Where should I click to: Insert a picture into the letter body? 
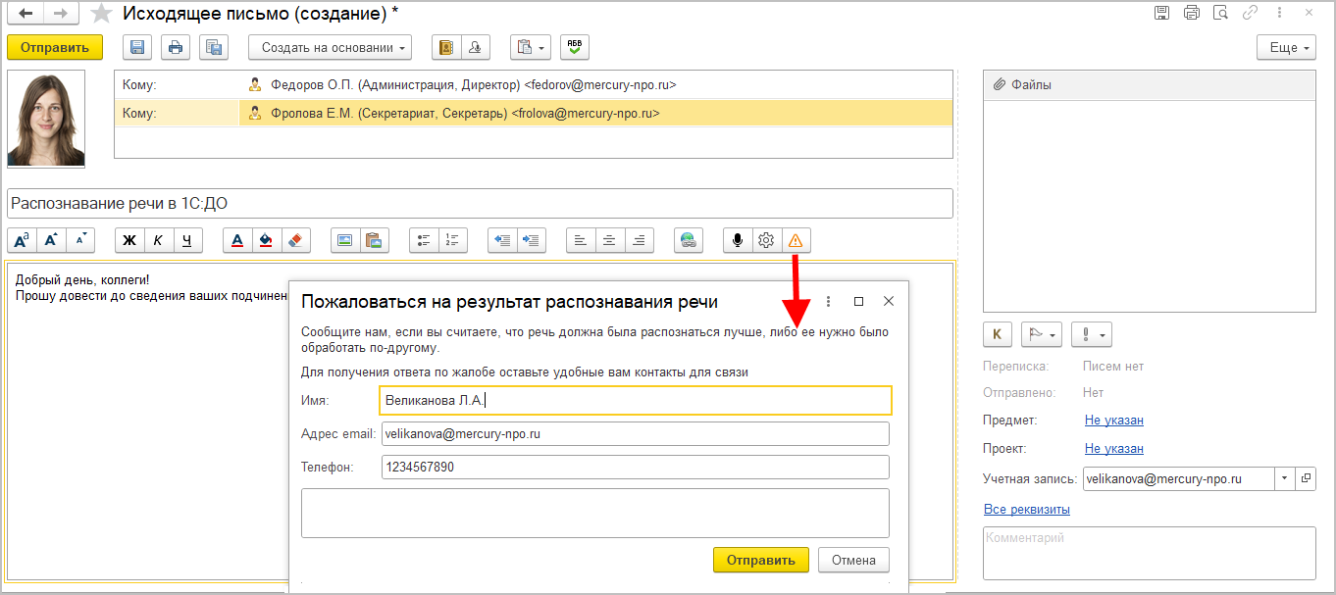[345, 240]
